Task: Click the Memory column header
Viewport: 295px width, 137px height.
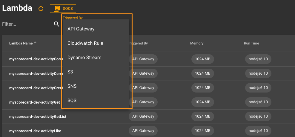Action: (196, 43)
